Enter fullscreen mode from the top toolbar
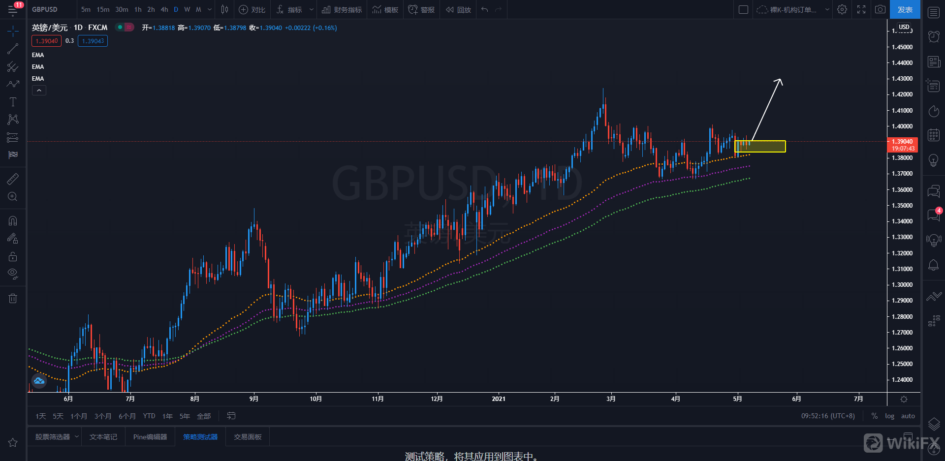 click(x=861, y=9)
